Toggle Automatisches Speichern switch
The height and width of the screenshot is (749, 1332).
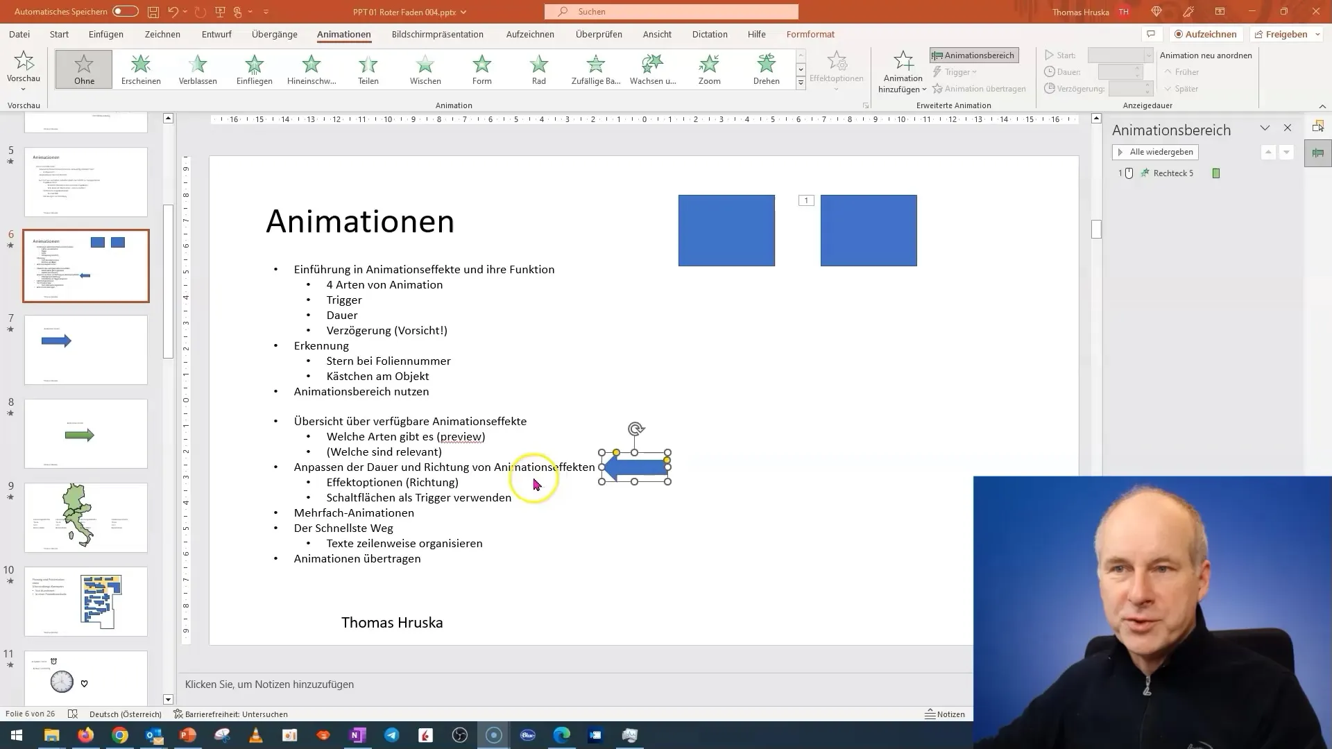[x=126, y=12]
